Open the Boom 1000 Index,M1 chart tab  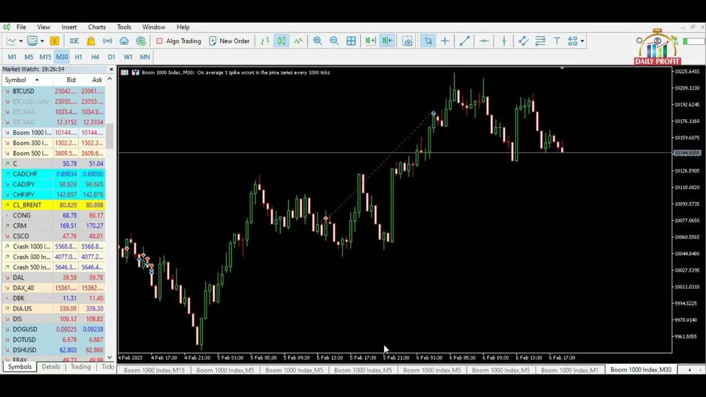[x=569, y=370]
